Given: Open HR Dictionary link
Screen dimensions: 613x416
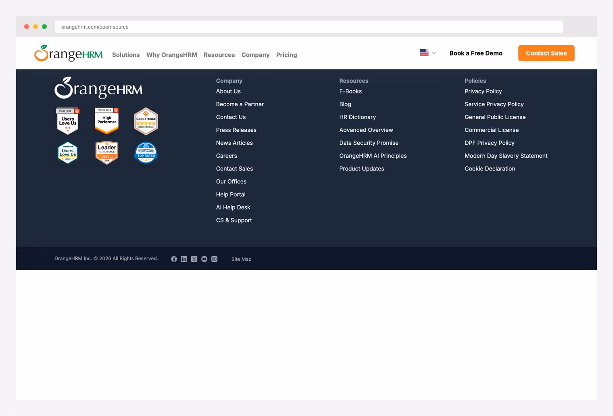Looking at the screenshot, I should (357, 117).
